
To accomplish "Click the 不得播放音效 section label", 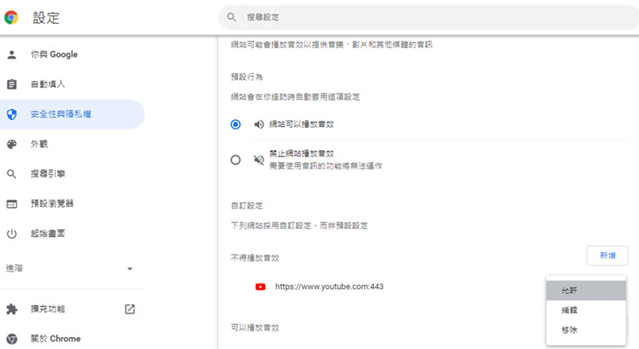I will click(x=255, y=258).
